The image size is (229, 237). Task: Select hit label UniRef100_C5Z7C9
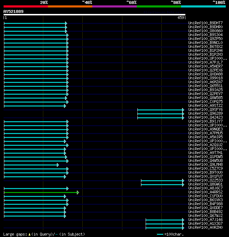click(205, 168)
